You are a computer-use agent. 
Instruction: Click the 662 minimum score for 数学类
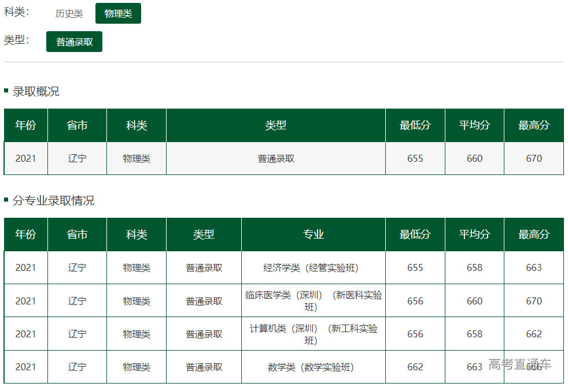pos(415,367)
